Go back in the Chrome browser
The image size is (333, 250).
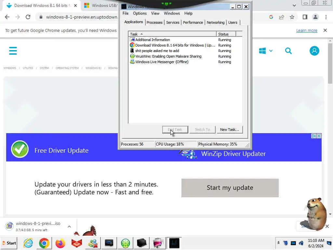(x=7, y=17)
